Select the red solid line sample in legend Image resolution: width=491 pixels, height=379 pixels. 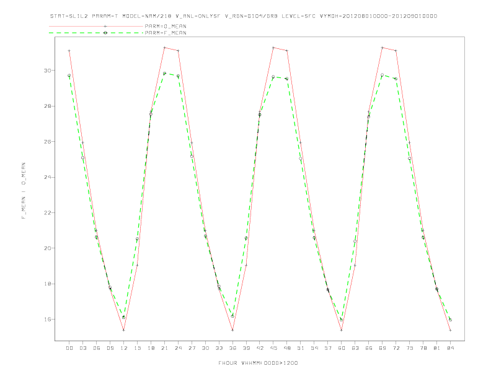97,26
